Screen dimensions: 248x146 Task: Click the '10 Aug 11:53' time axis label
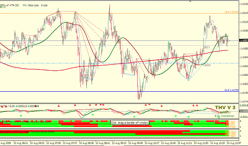202,143
